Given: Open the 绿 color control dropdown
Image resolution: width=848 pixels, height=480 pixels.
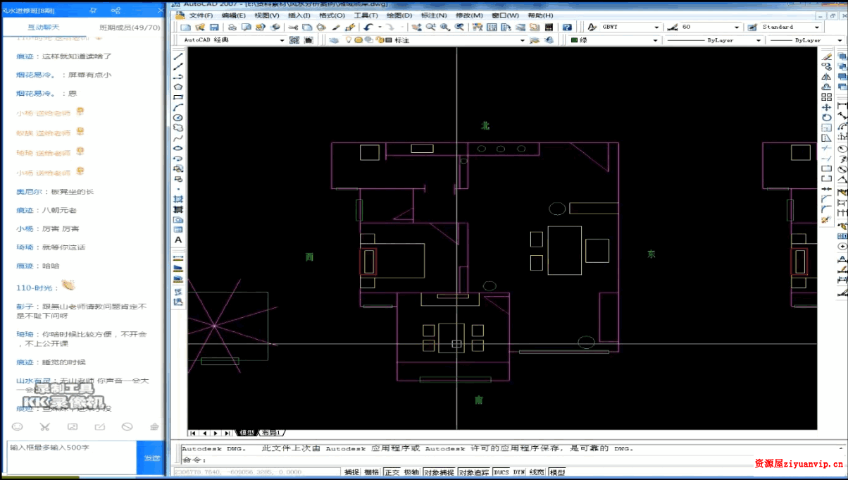Looking at the screenshot, I should [x=654, y=40].
